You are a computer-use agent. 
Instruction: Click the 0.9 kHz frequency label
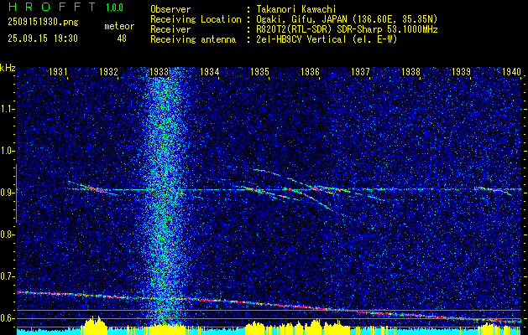7,193
